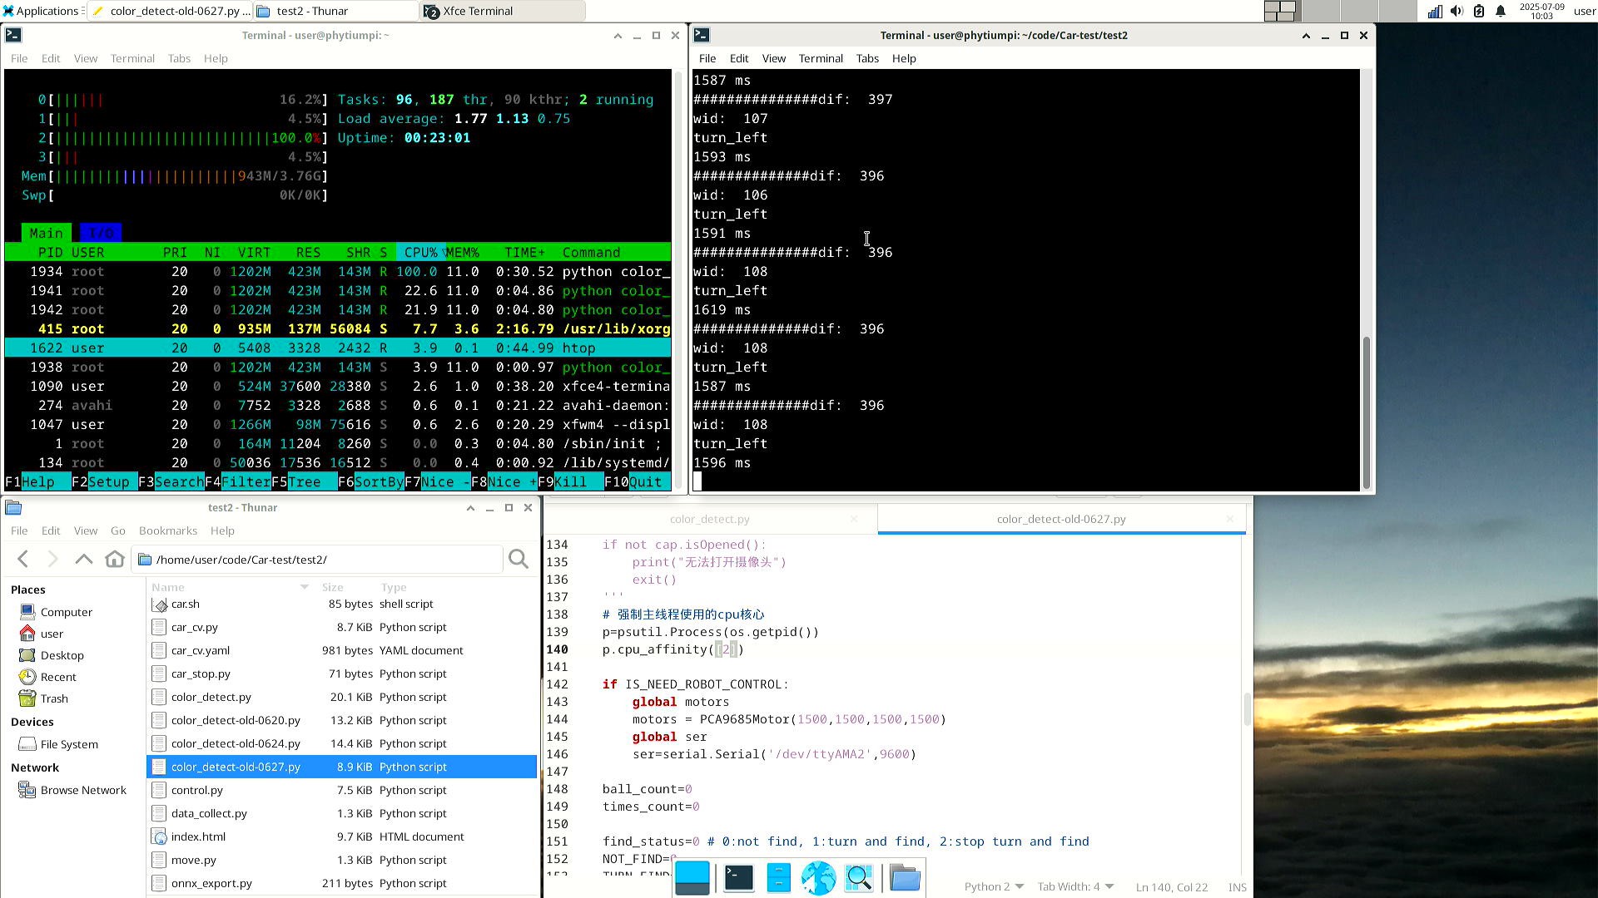Switch workspace using workspace switcher
The width and height of the screenshot is (1598, 898).
click(x=1340, y=11)
